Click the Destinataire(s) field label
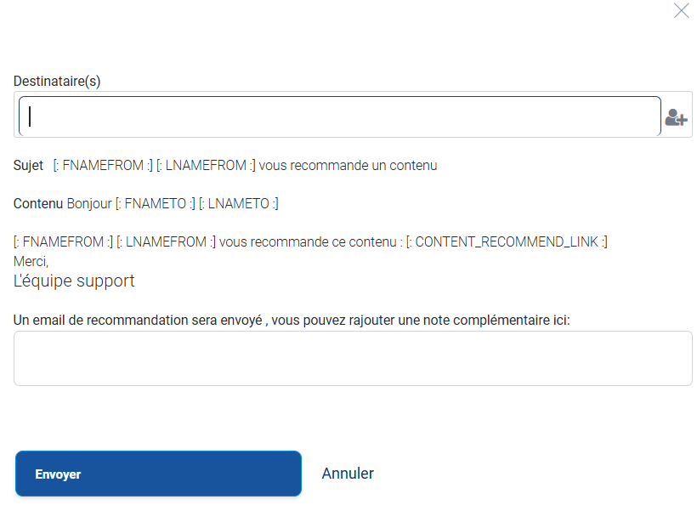Viewport: 697px width, 528px height. point(57,81)
